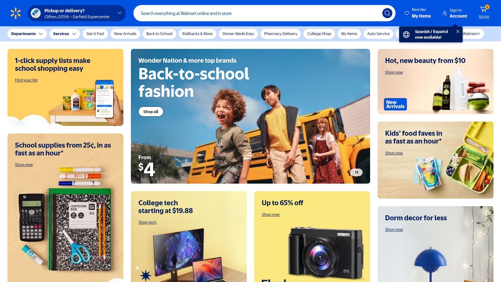The height and width of the screenshot is (282, 501).
Task: Pause the hero banner carousel
Action: point(356,172)
